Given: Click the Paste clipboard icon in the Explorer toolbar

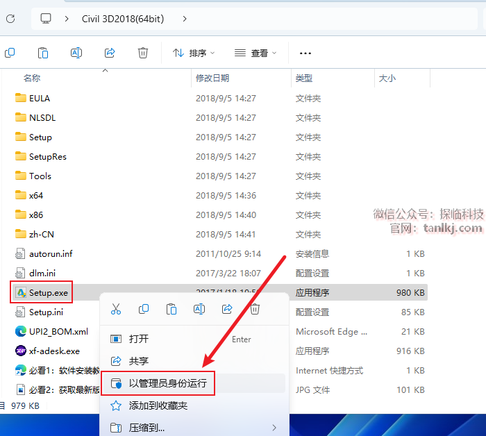Looking at the screenshot, I should (43, 53).
